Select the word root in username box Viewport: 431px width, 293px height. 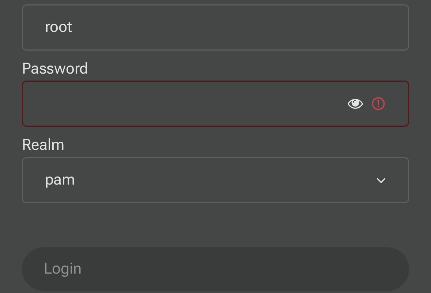(58, 27)
